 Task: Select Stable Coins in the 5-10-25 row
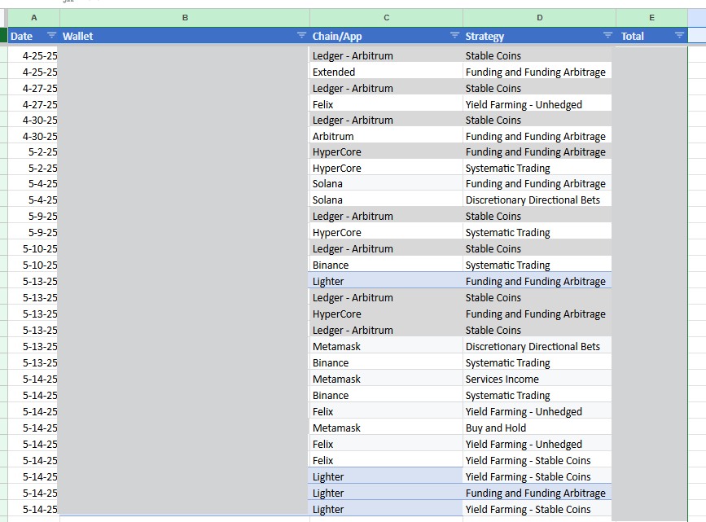tap(537, 249)
